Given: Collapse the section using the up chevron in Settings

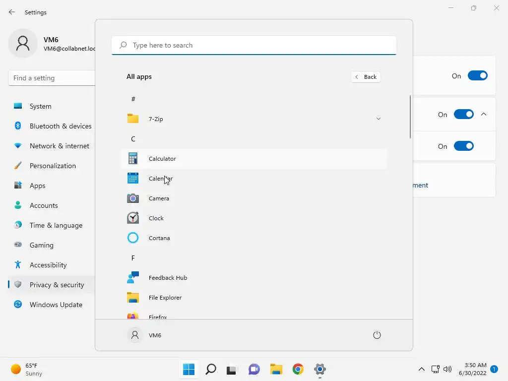Looking at the screenshot, I should coord(484,114).
